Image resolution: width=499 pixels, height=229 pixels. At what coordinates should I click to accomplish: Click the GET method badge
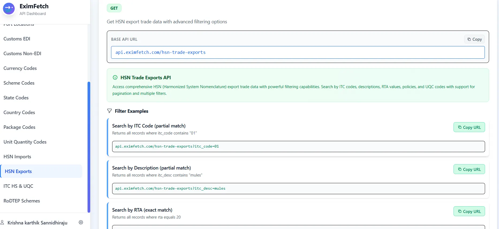tap(114, 8)
